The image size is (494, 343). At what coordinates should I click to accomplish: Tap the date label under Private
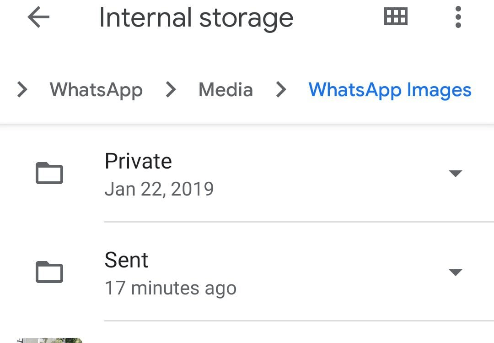coord(159,189)
